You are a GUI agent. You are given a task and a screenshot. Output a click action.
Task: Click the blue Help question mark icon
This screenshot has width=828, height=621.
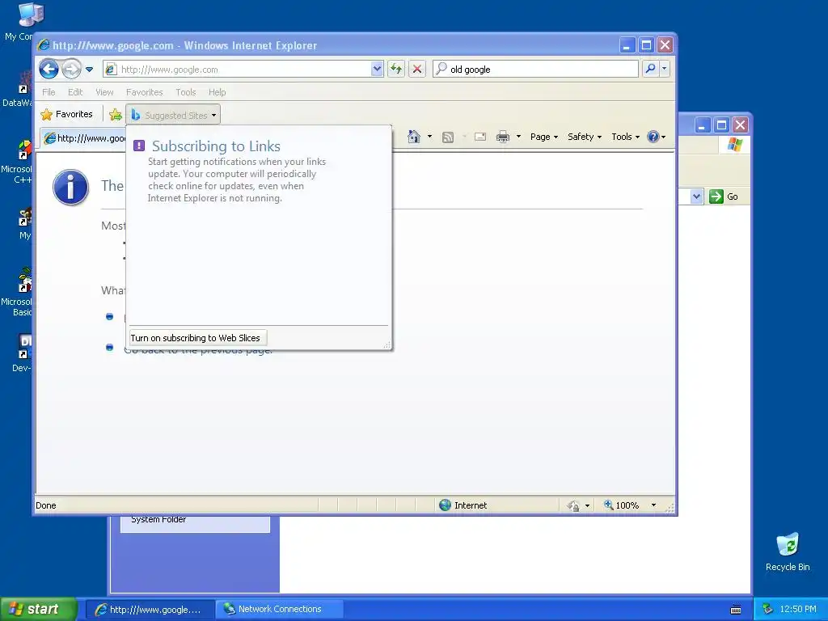pos(653,137)
